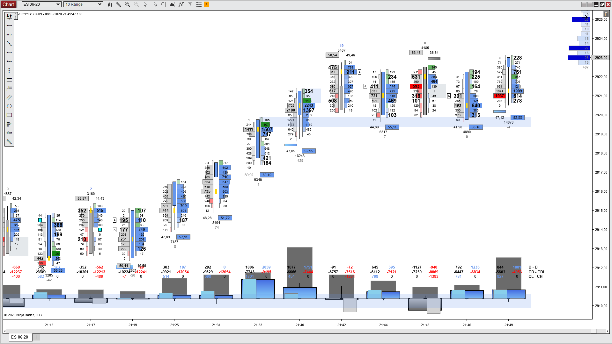Select the arrow cursor pointer tool

(145, 4)
